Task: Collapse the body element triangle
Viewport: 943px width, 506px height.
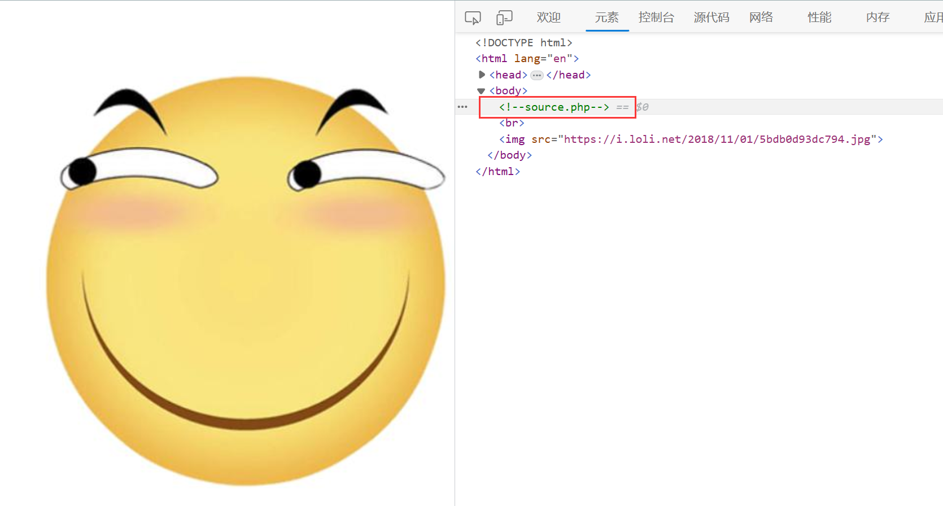Action: click(481, 91)
